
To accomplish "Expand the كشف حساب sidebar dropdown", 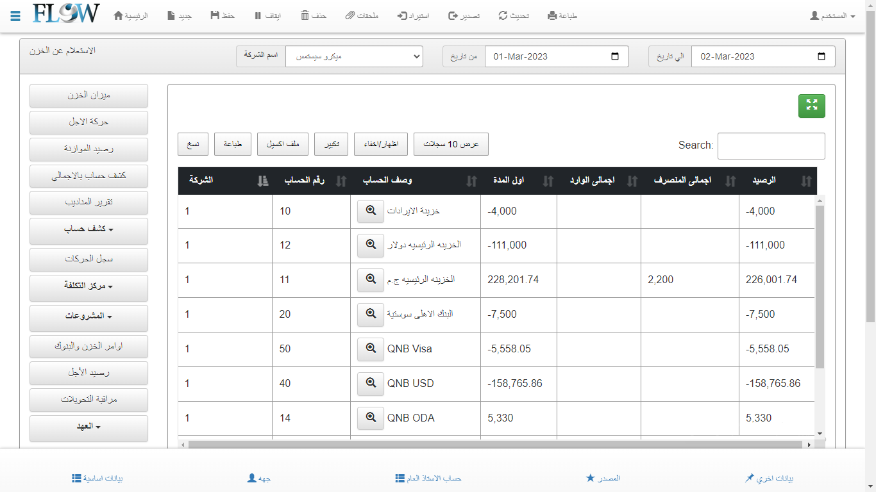I will pyautogui.click(x=88, y=229).
